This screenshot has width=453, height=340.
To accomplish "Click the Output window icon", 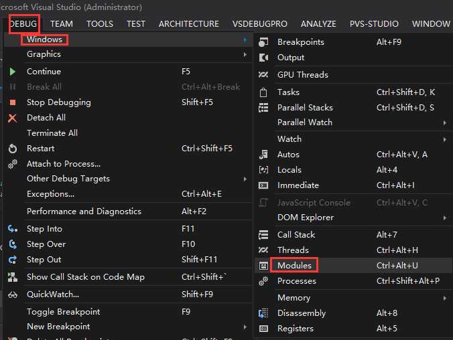I will tap(263, 58).
